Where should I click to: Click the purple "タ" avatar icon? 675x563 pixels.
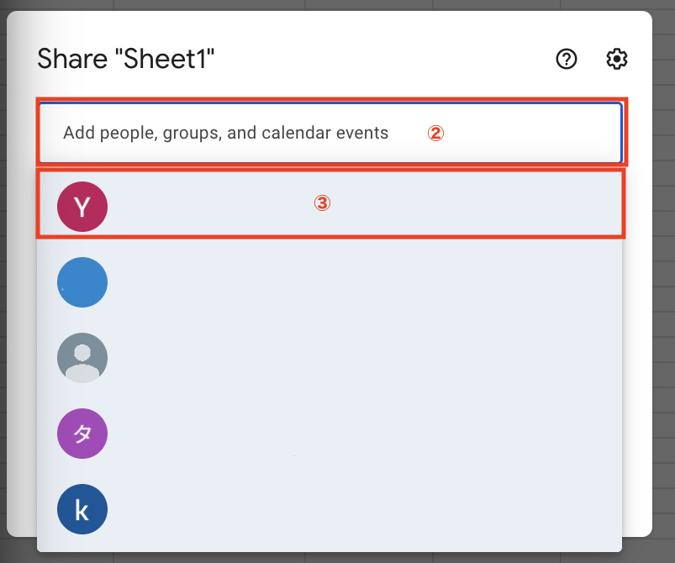tap(82, 434)
